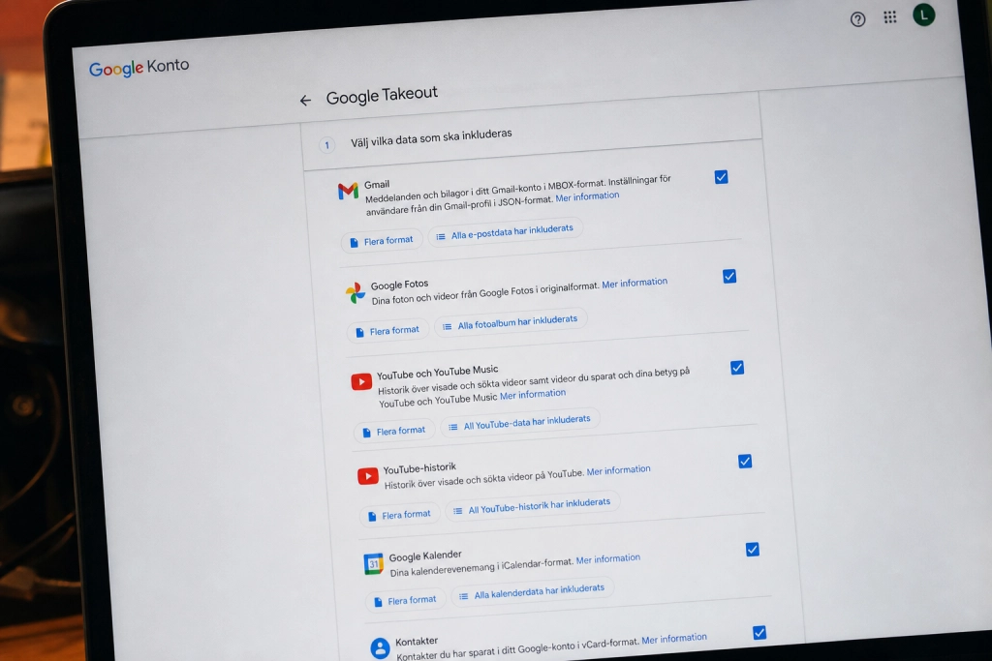The image size is (992, 661).
Task: Open Mer information link for YouTube Music
Action: tap(533, 394)
